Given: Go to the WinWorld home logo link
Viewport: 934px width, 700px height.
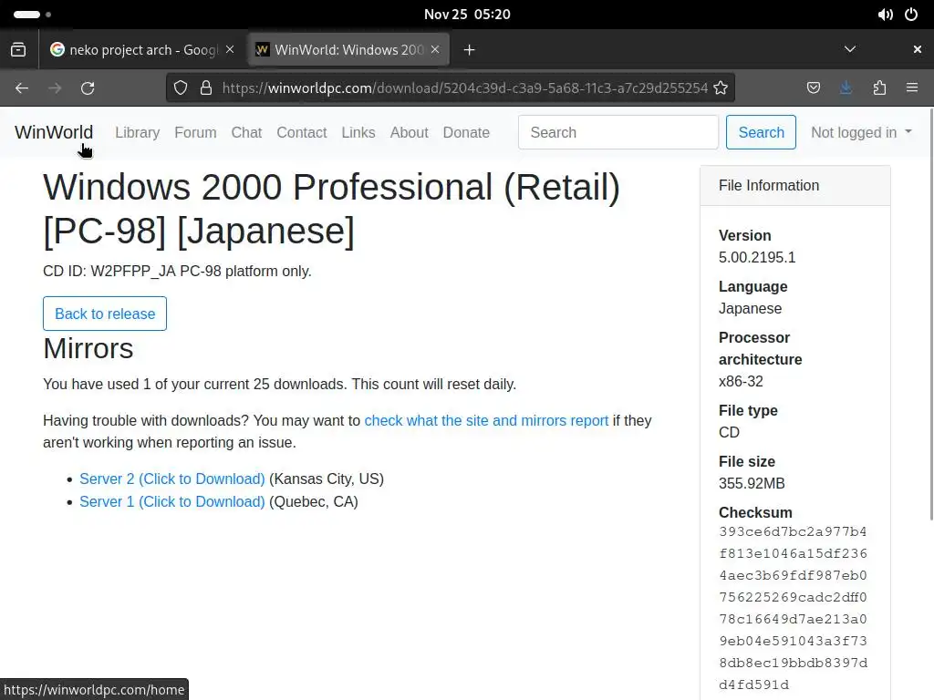Looking at the screenshot, I should point(54,132).
